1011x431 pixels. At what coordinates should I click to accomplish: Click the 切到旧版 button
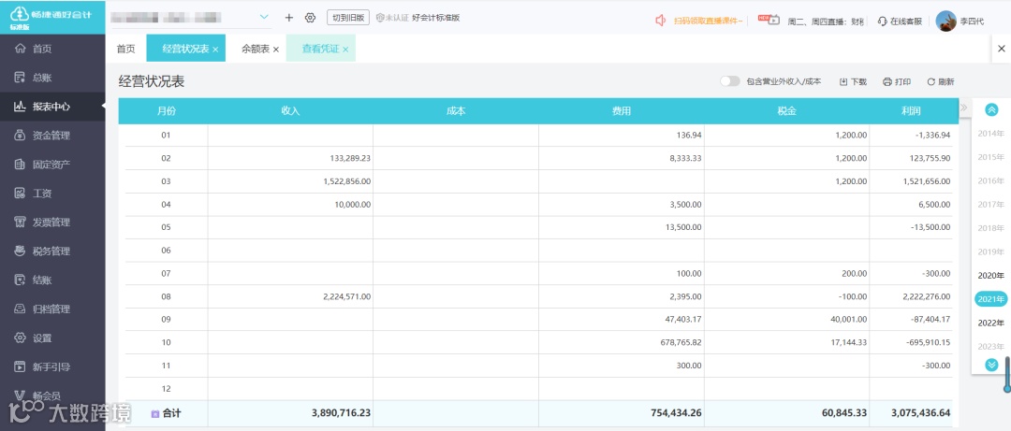(x=348, y=18)
